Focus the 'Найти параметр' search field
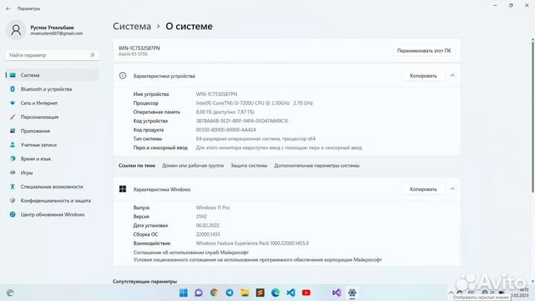 pyautogui.click(x=52, y=55)
